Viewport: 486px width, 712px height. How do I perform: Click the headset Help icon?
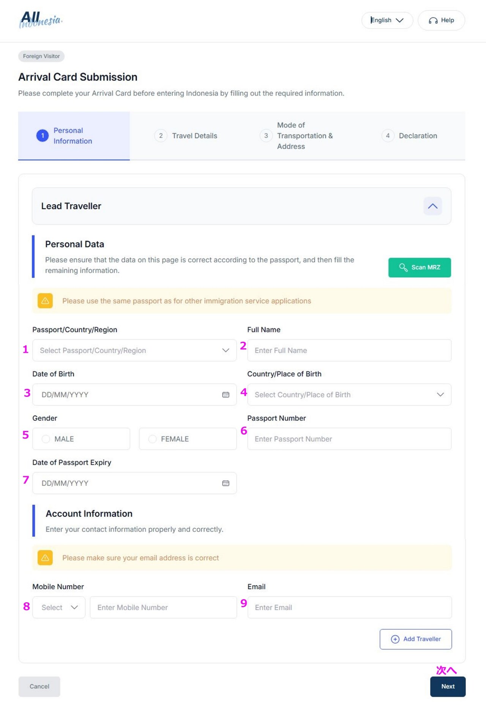433,21
